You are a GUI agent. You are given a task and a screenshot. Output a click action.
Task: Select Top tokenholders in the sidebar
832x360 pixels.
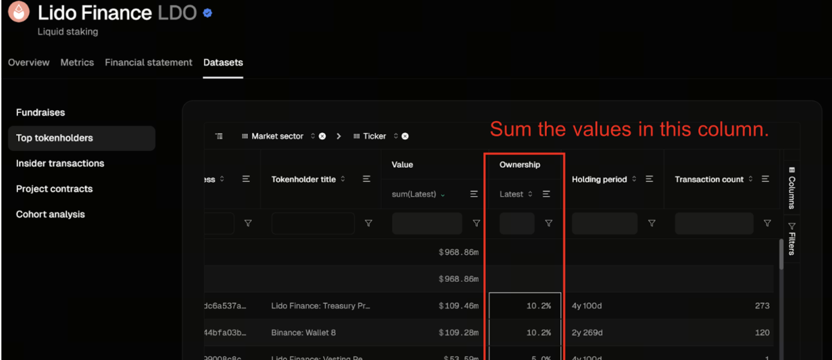(82, 138)
